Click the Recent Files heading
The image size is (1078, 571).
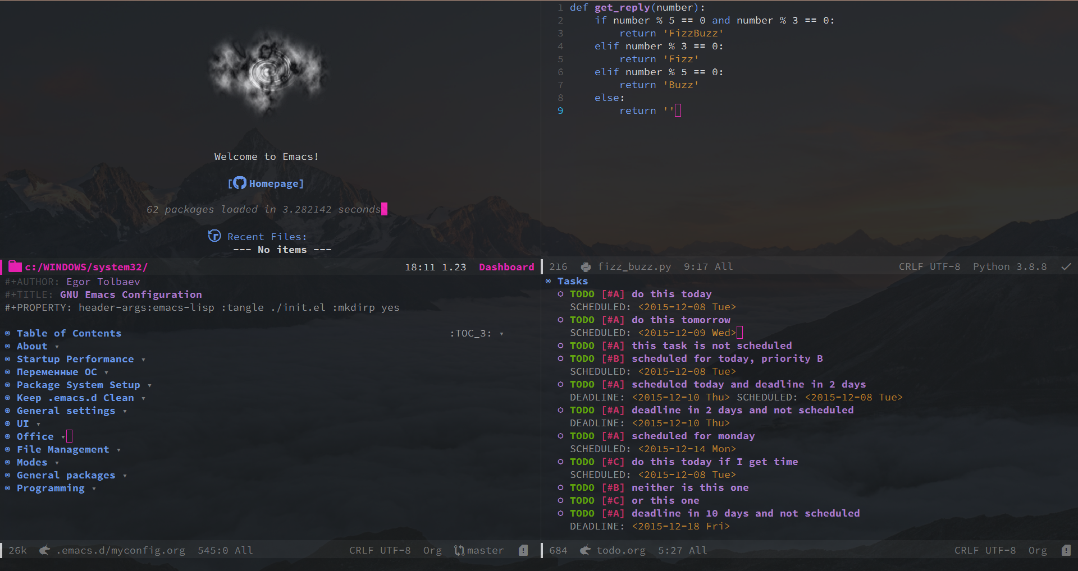267,237
